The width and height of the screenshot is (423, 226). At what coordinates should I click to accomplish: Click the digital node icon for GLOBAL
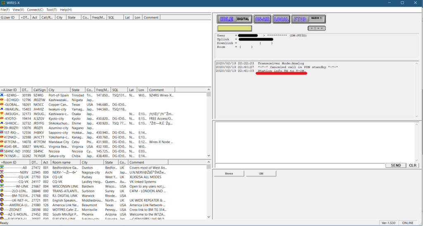tap(2, 104)
